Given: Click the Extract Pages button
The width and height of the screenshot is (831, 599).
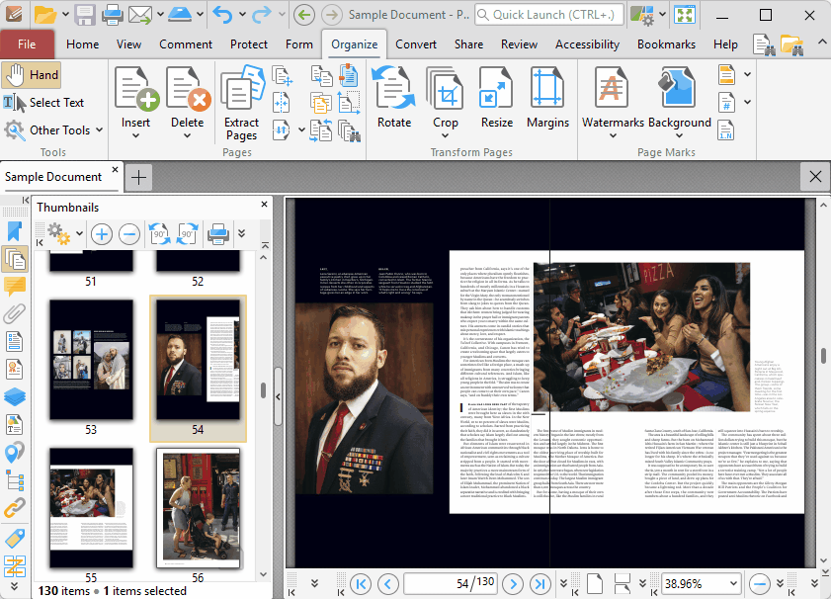Looking at the screenshot, I should (x=241, y=104).
